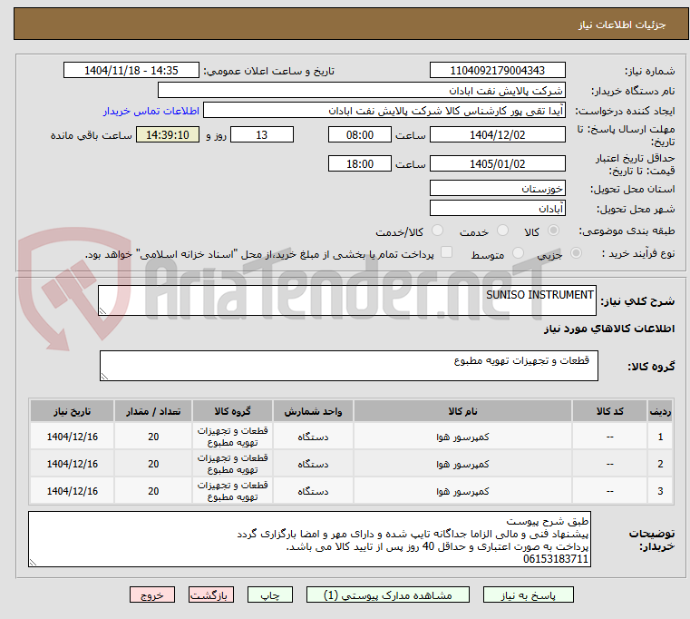Click the province field خوزستان
The image size is (690, 619).
pos(497,188)
